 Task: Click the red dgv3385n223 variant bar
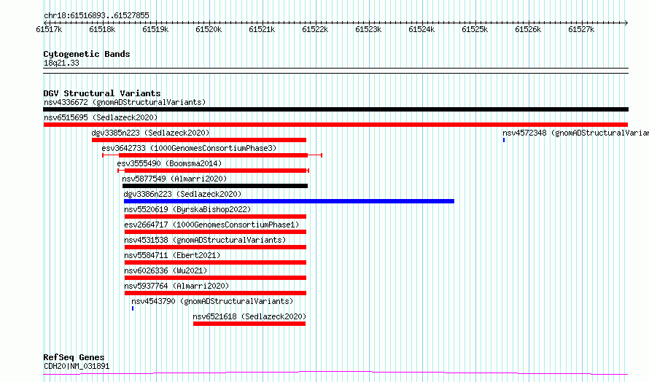click(199, 140)
